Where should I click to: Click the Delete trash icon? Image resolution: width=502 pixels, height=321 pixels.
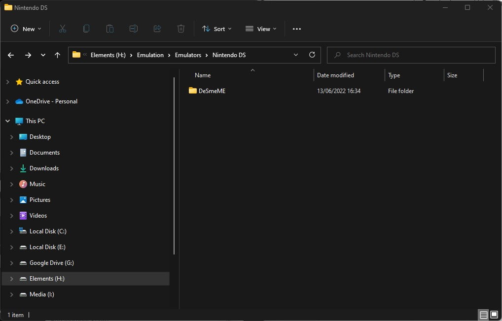(x=181, y=29)
